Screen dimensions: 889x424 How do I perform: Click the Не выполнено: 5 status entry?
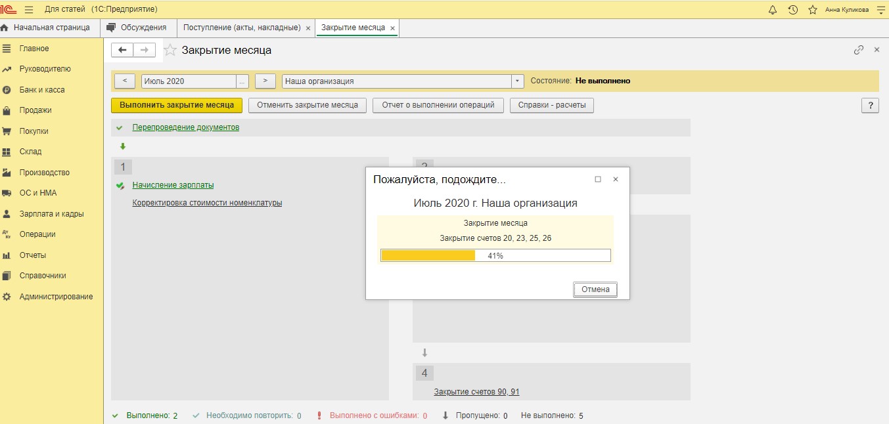552,415
